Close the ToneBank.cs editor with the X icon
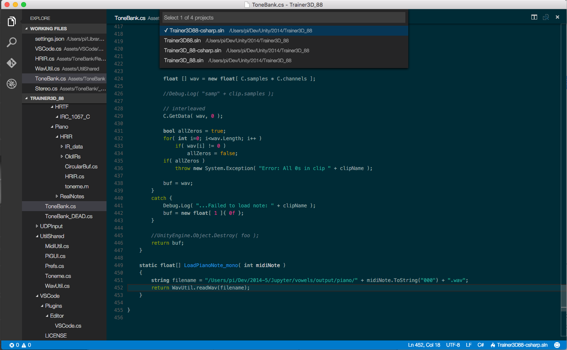This screenshot has width=567, height=350. click(557, 17)
